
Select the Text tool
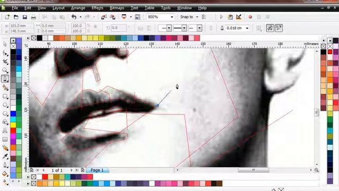[5, 131]
